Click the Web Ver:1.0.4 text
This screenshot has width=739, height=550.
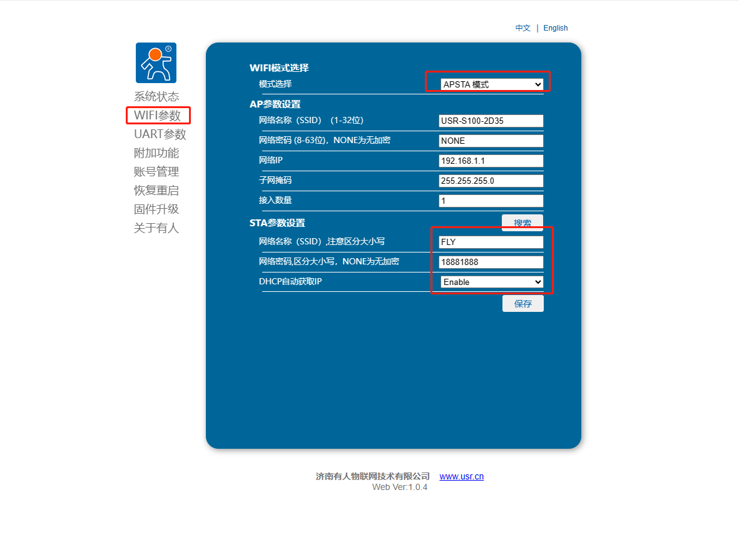coord(400,487)
